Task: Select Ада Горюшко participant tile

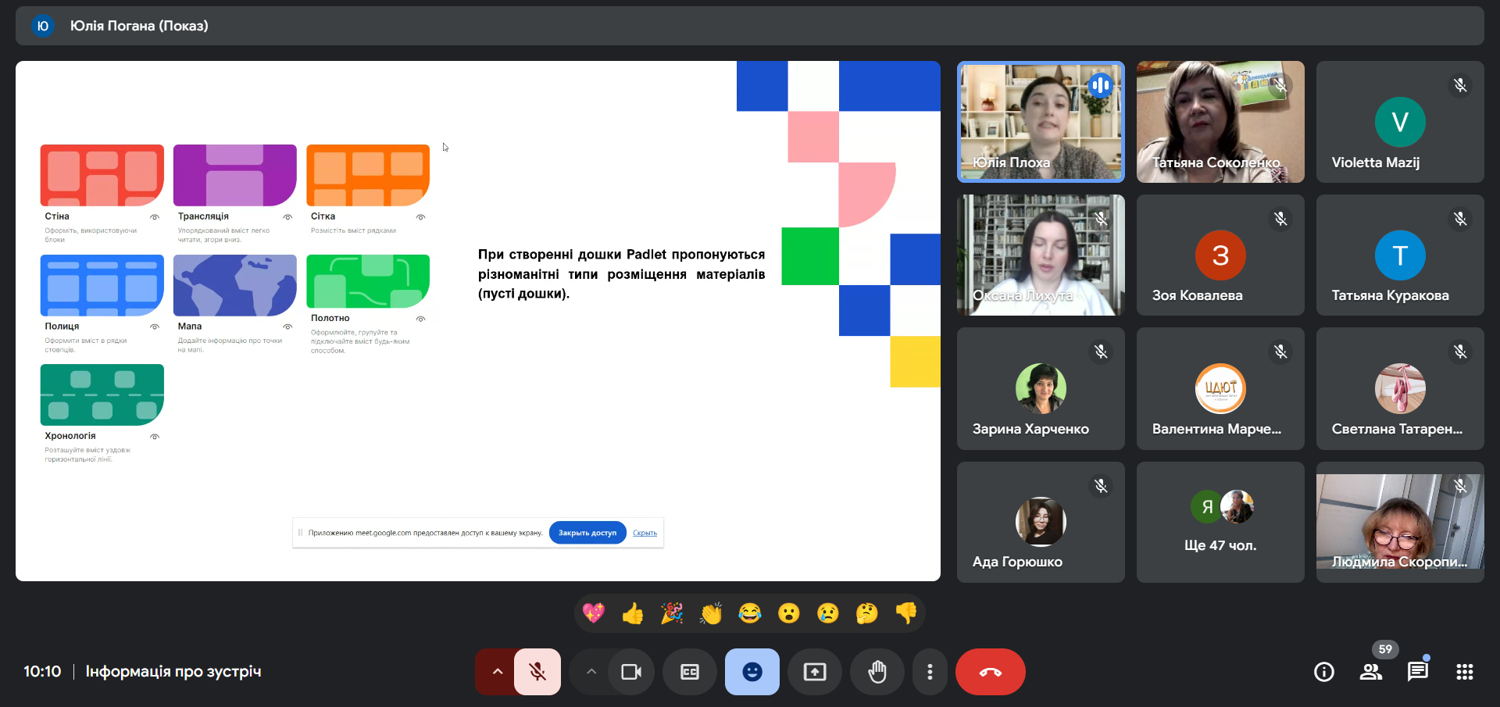Action: pyautogui.click(x=1041, y=522)
